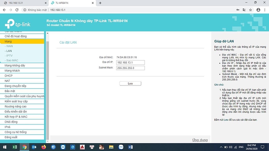Image resolution: width=269 pixels, height=151 pixels.
Task: Open the DHCP menu
Action: pyautogui.click(x=22, y=76)
